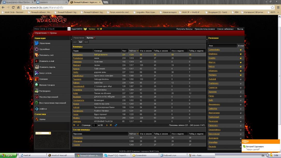Refresh the teams table with the blue arrows icon
Viewport: 281px width, 158px height.
pos(116,125)
